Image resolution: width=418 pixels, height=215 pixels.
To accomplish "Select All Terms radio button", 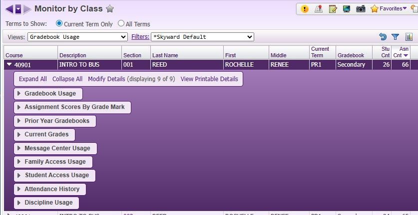I will click(x=121, y=23).
